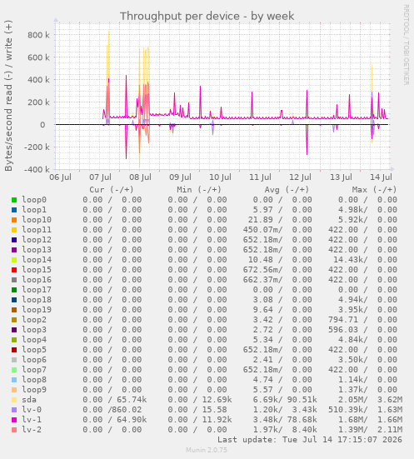The width and height of the screenshot is (414, 459).
Task: Click the -400 k y-axis label
Action: coord(37,169)
